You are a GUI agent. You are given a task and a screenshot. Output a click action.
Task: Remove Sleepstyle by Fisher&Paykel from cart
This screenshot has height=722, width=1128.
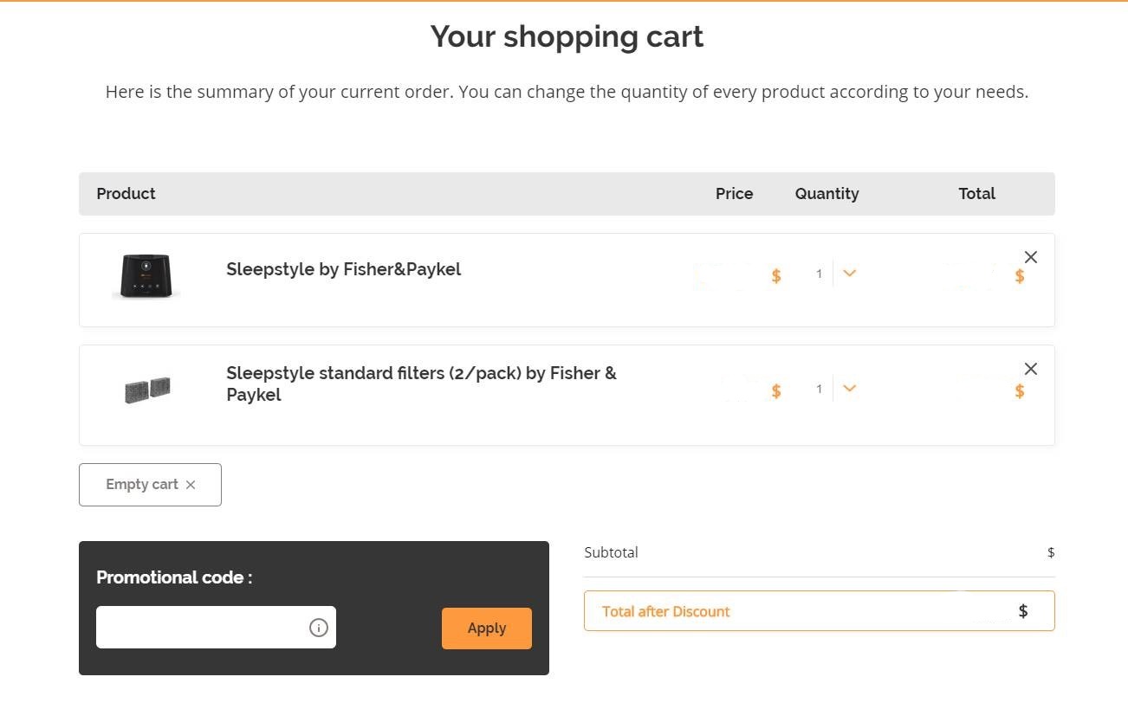point(1030,257)
